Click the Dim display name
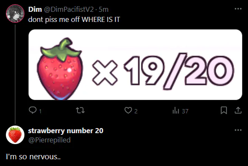Viewport: 248px width, 166px height. pyautogui.click(x=35, y=10)
